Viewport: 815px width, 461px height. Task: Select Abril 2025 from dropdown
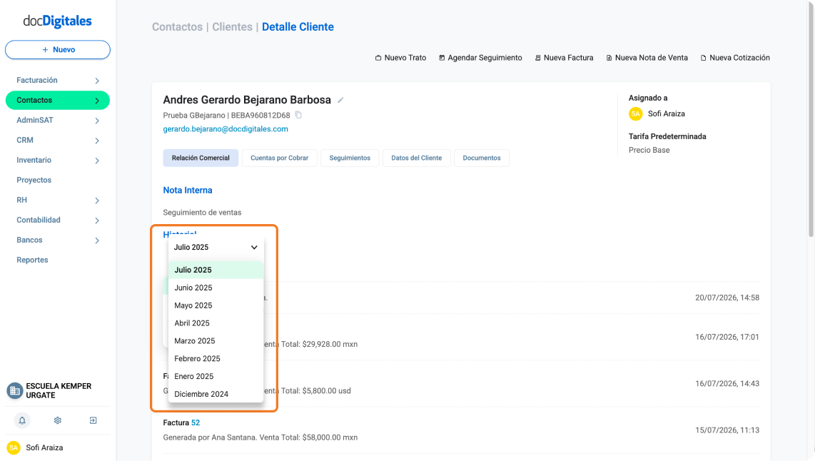coord(216,323)
